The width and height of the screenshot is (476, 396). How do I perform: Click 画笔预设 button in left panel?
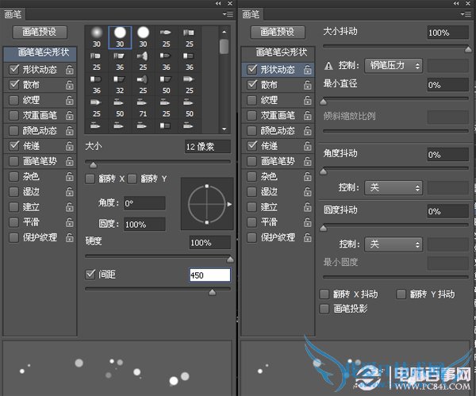click(x=40, y=32)
